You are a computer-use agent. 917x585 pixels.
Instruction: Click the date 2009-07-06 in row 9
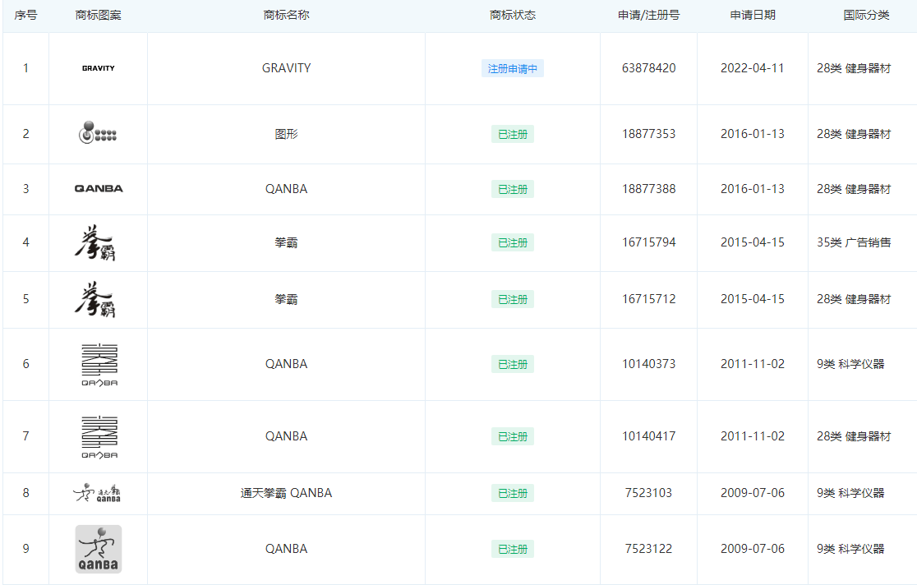point(753,549)
